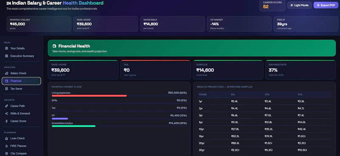The height and width of the screenshot is (156, 340).
Task: Click the VS Market -14% card
Action: click(x=239, y=24)
